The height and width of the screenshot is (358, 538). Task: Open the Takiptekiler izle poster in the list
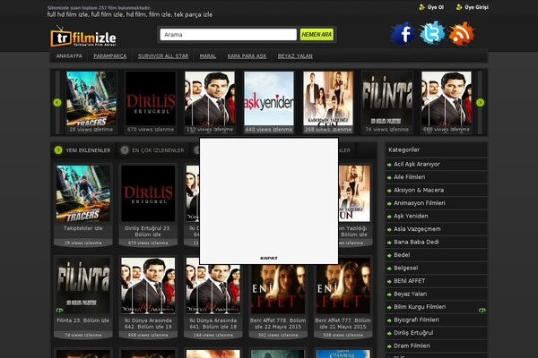(x=83, y=193)
